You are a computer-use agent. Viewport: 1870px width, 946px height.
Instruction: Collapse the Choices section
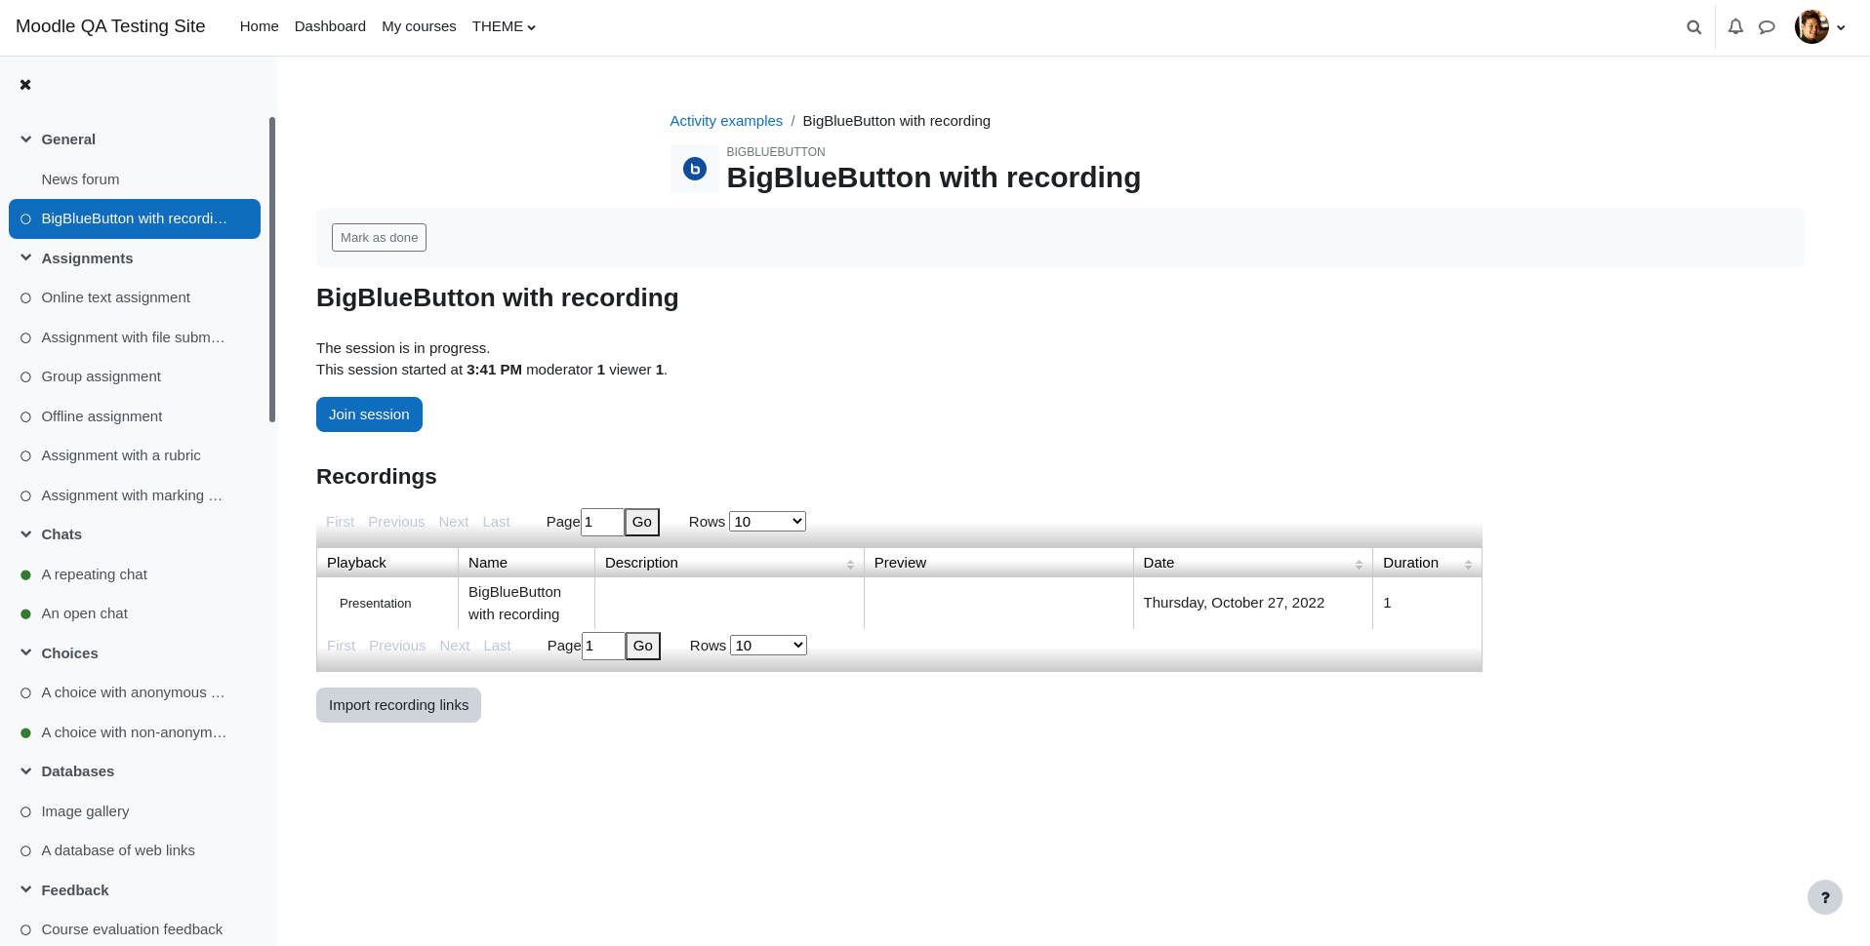tap(26, 653)
